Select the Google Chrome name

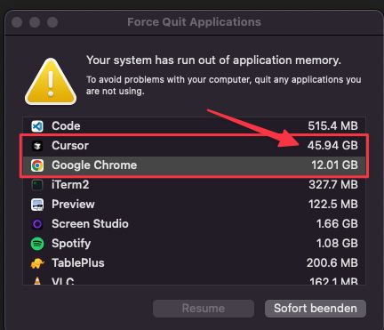click(x=94, y=165)
